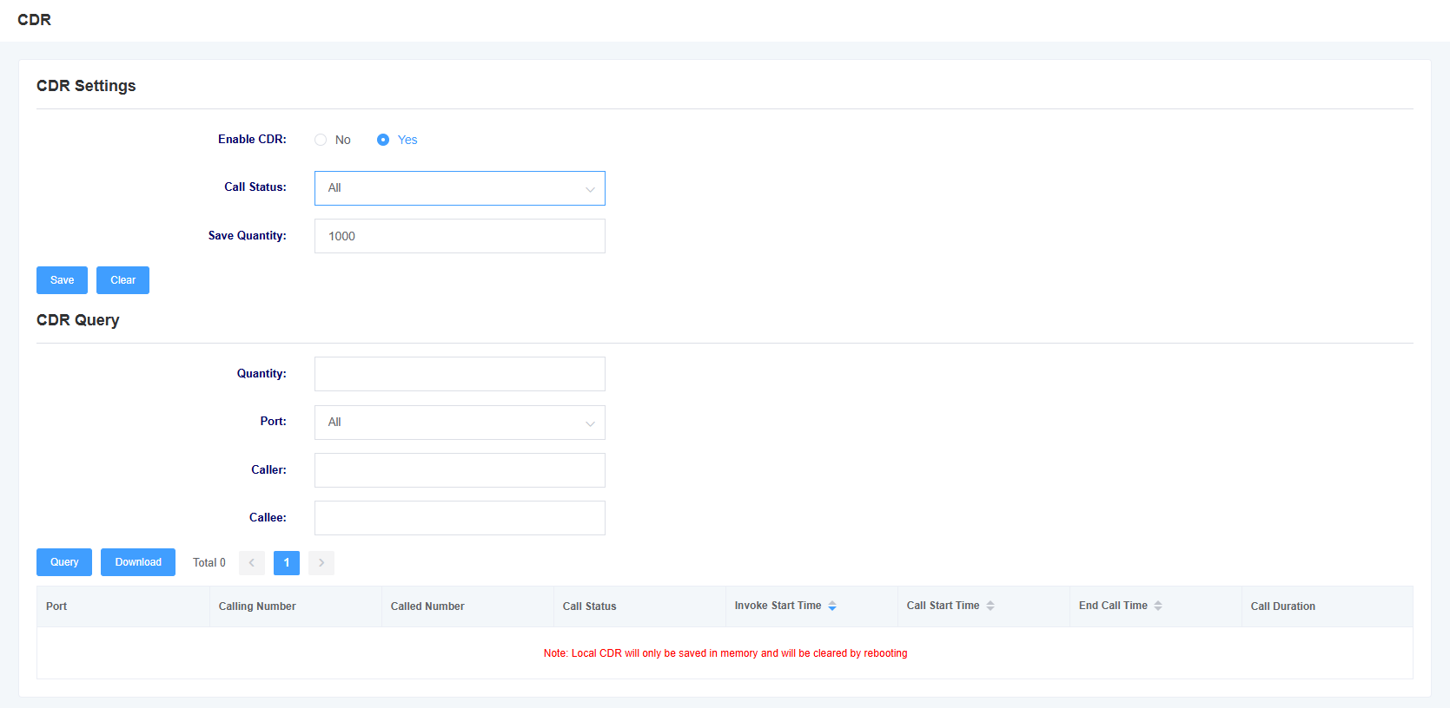Screen dimensions: 1450x708
Task: Sort by Call Start Time
Action: (x=990, y=606)
